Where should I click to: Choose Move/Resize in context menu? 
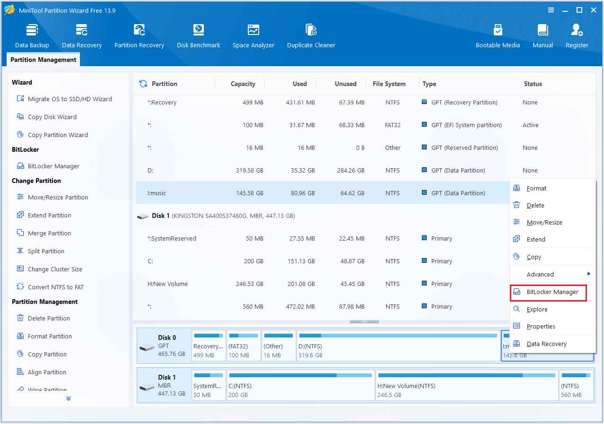point(551,222)
